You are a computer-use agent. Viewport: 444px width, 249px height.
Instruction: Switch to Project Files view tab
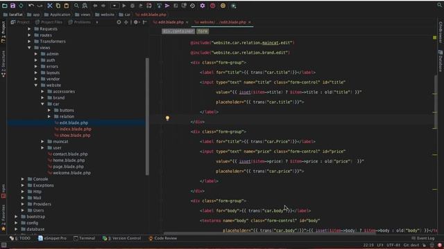click(49, 22)
